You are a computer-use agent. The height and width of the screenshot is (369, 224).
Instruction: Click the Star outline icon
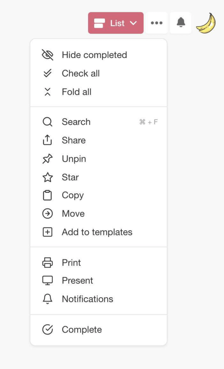[48, 177]
